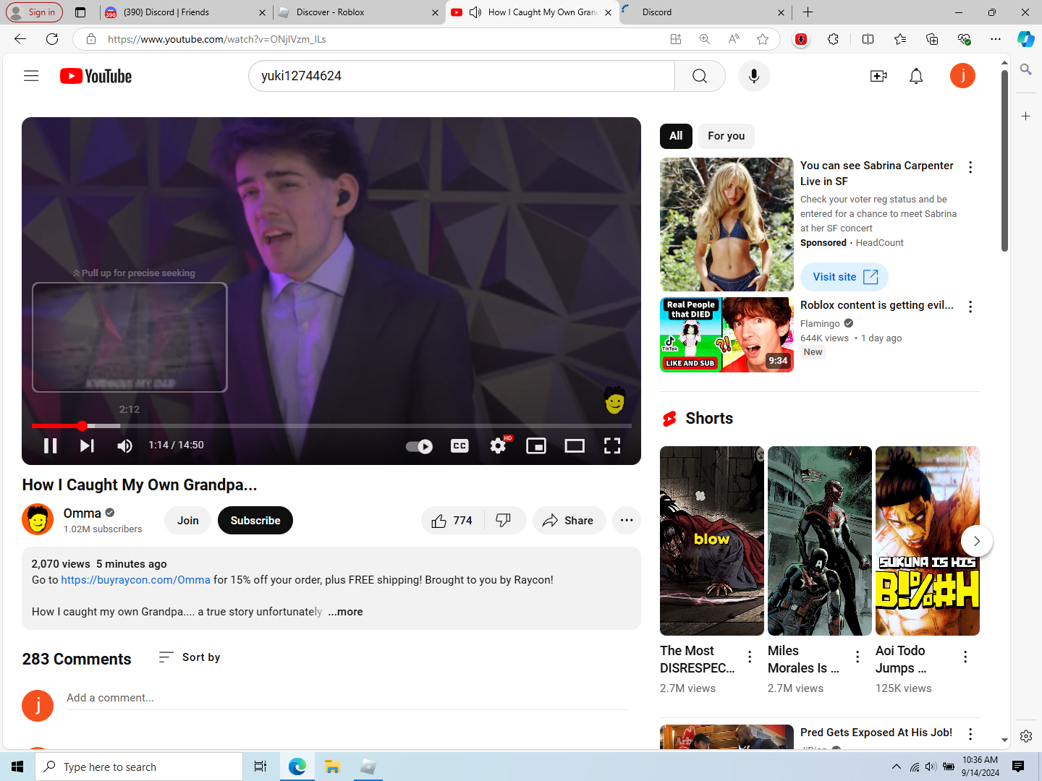Mute the video volume

click(124, 445)
